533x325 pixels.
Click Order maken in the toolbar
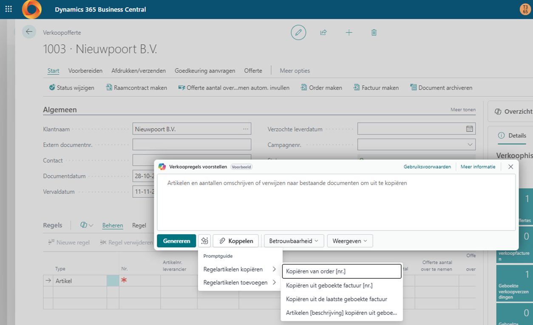tap(321, 88)
